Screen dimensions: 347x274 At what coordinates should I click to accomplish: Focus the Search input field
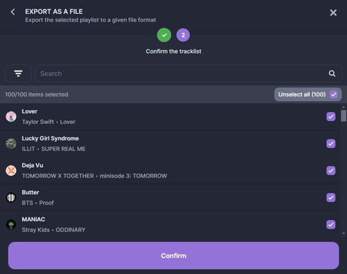click(189, 73)
